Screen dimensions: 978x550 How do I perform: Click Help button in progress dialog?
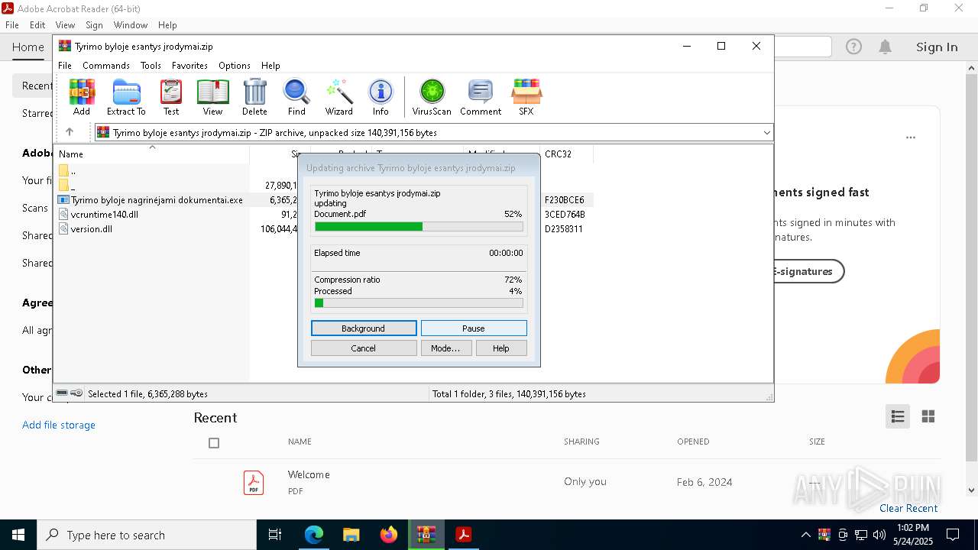tap(501, 348)
